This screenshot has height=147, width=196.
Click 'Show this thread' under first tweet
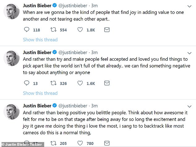(40, 40)
